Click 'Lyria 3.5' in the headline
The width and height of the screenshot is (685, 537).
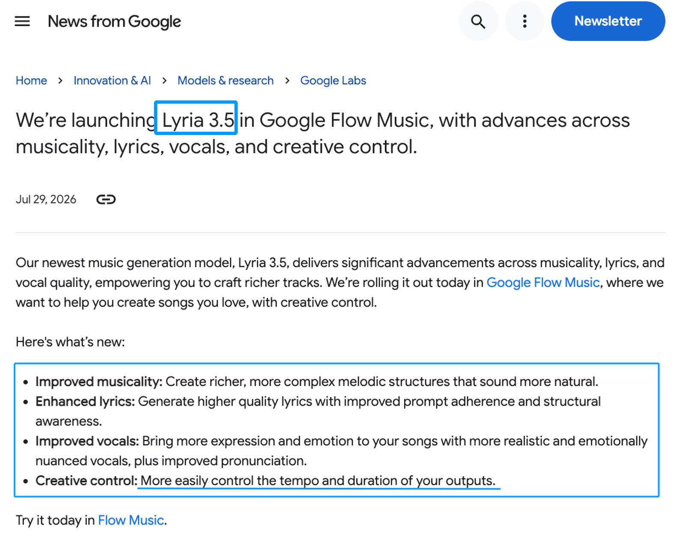click(x=198, y=120)
